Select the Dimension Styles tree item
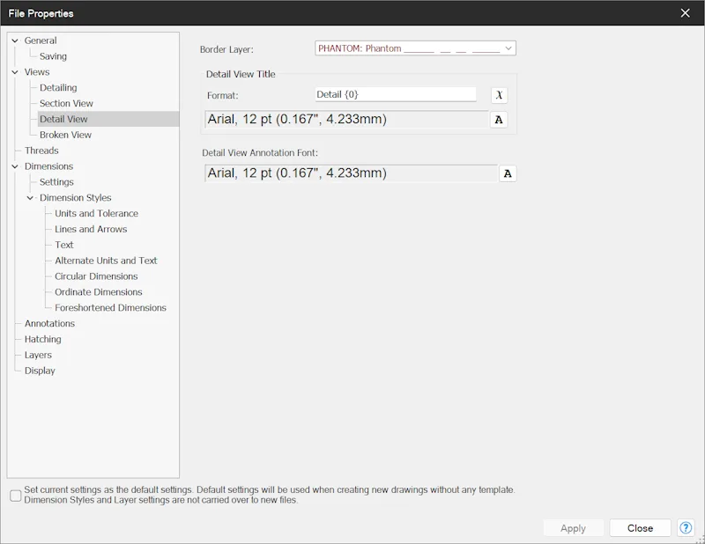This screenshot has width=705, height=544. [x=75, y=198]
